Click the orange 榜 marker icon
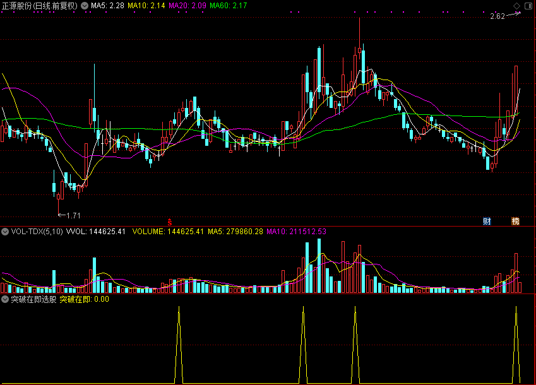 pyautogui.click(x=515, y=221)
